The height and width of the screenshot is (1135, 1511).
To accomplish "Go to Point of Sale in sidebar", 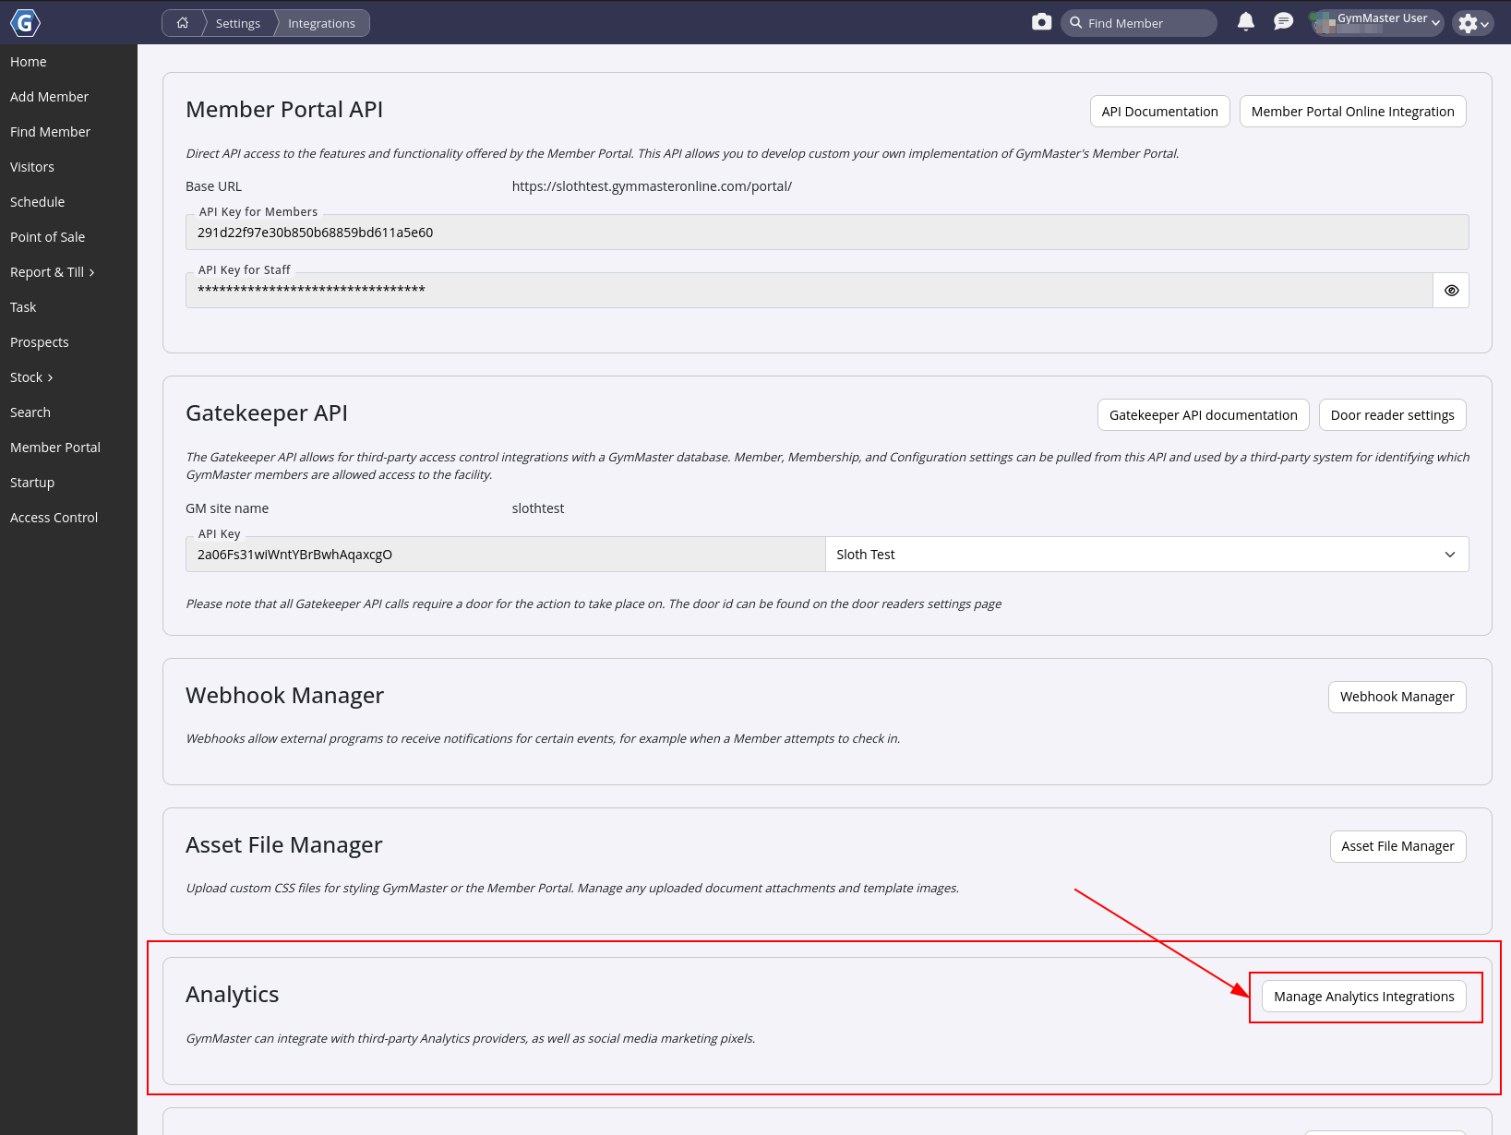I will [x=47, y=237].
